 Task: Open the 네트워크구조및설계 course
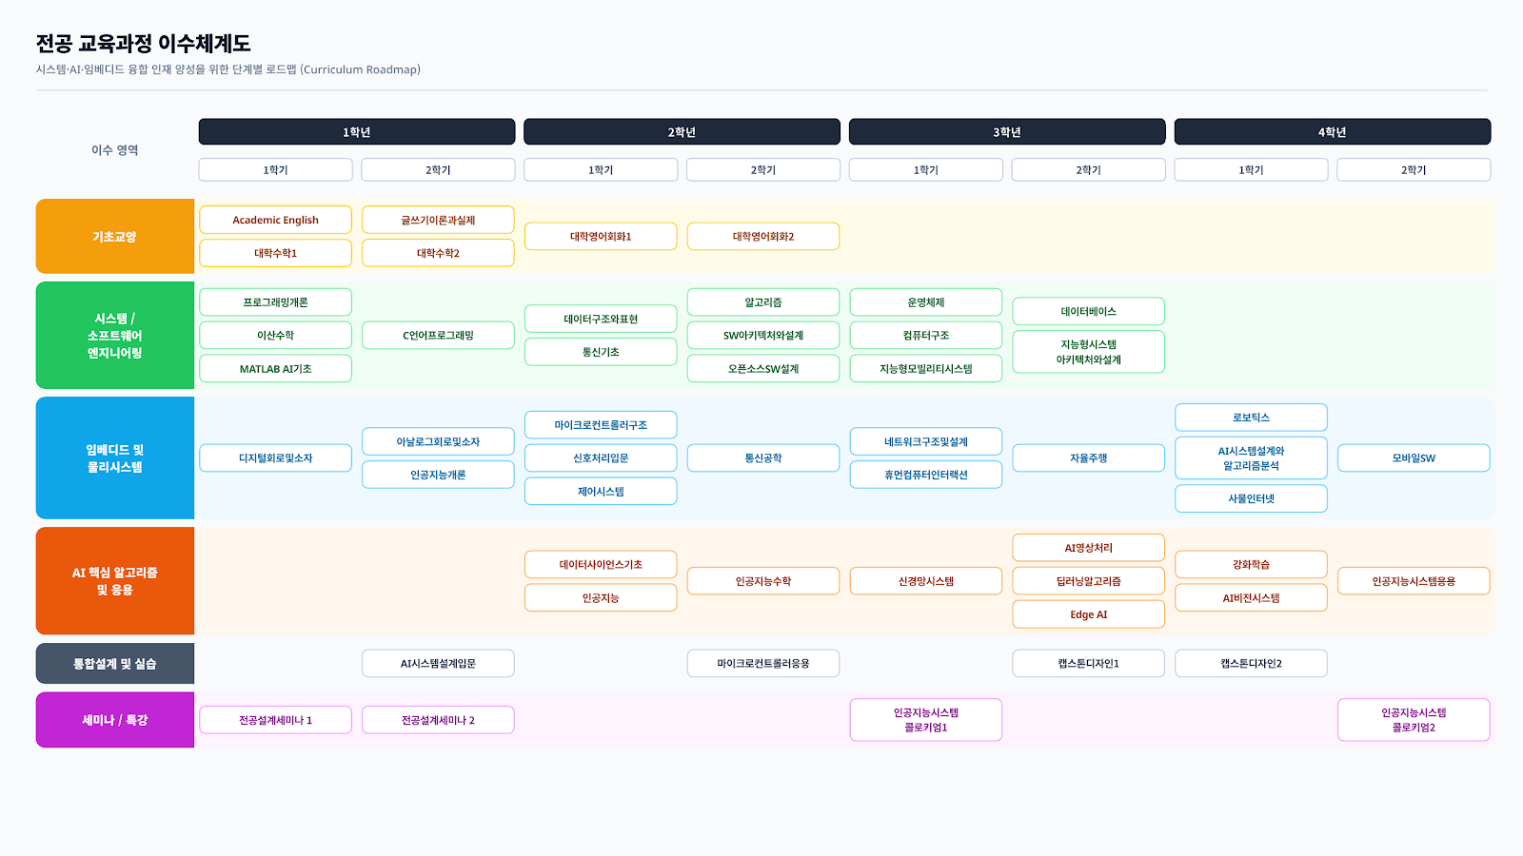pos(926,441)
